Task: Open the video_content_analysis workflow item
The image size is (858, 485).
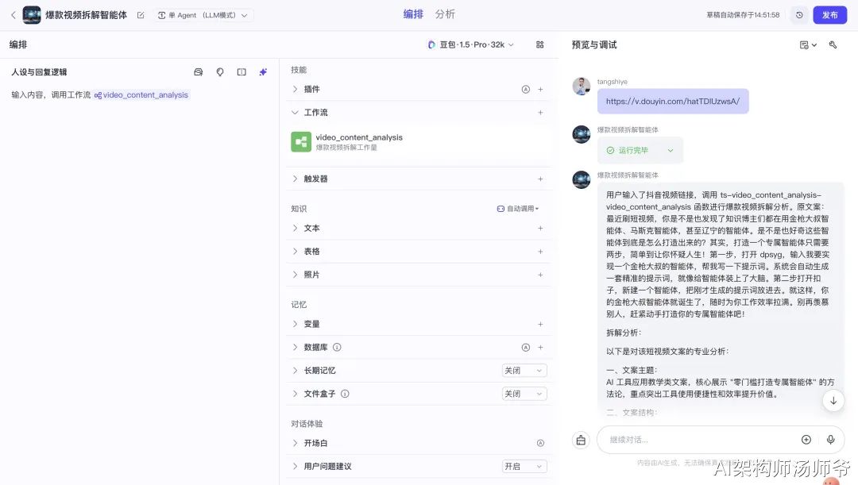Action: pos(419,141)
